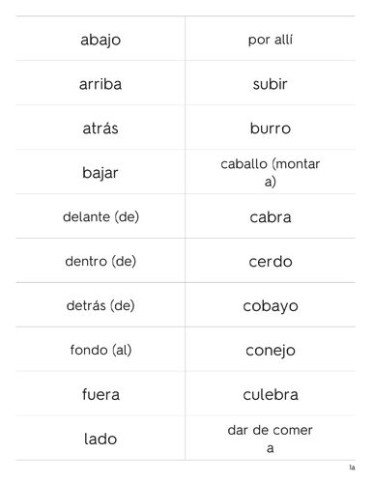Select the 'delante (de)' card
Viewport: 373px width, 483px height.
[100, 216]
